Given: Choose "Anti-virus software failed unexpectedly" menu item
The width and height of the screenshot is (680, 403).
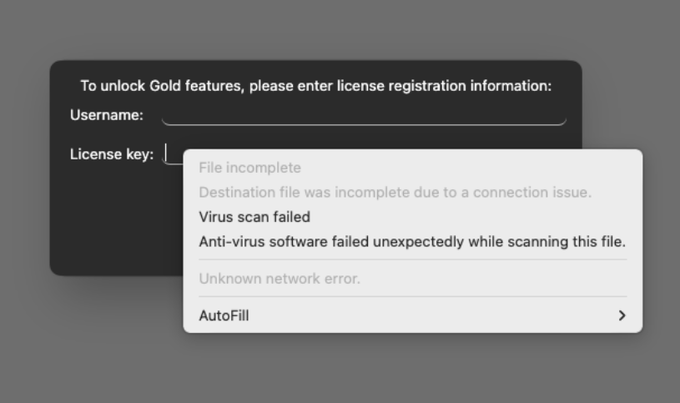Looking at the screenshot, I should (412, 242).
